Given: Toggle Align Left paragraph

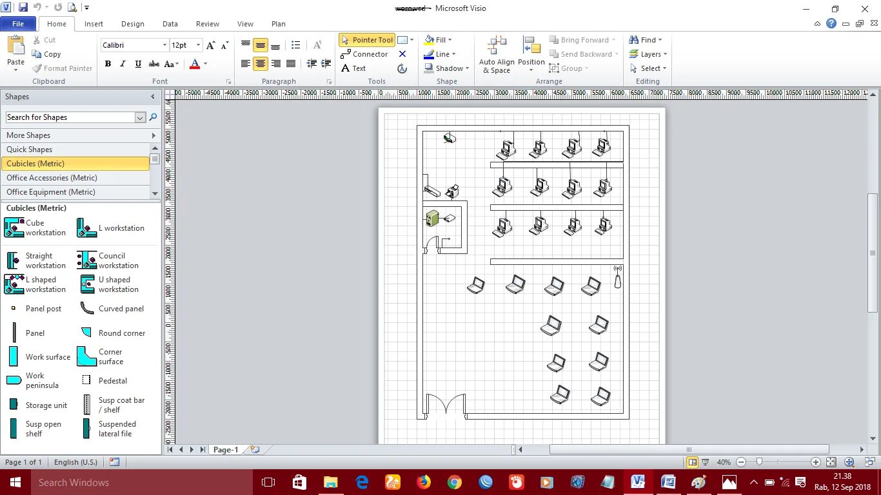Looking at the screenshot, I should pos(246,64).
